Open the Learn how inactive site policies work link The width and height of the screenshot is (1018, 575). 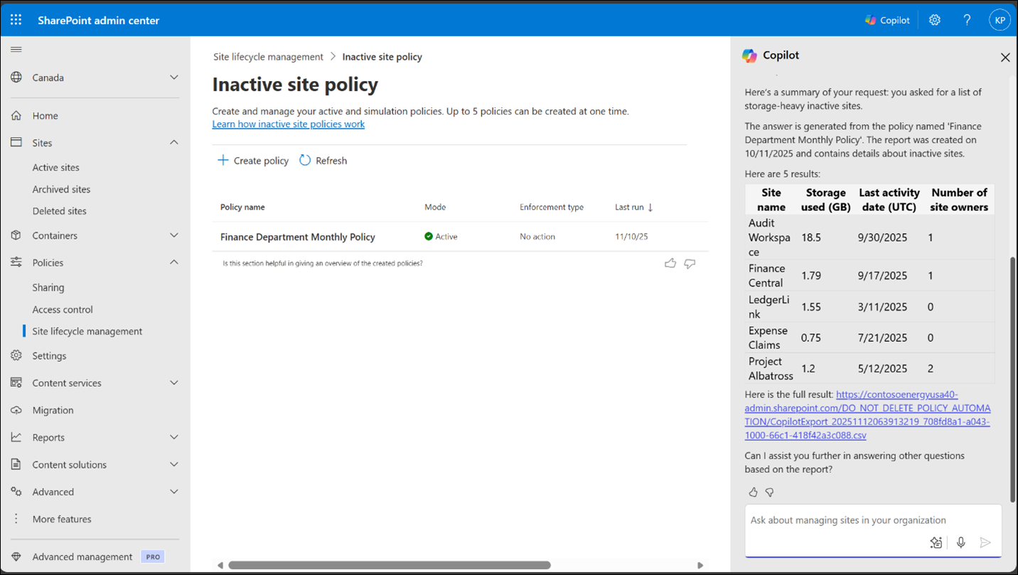click(x=288, y=124)
